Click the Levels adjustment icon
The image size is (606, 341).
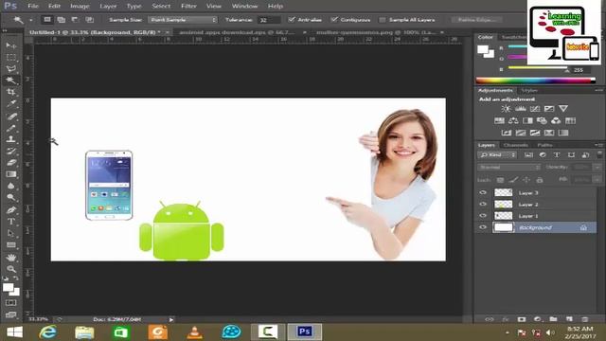pyautogui.click(x=520, y=109)
